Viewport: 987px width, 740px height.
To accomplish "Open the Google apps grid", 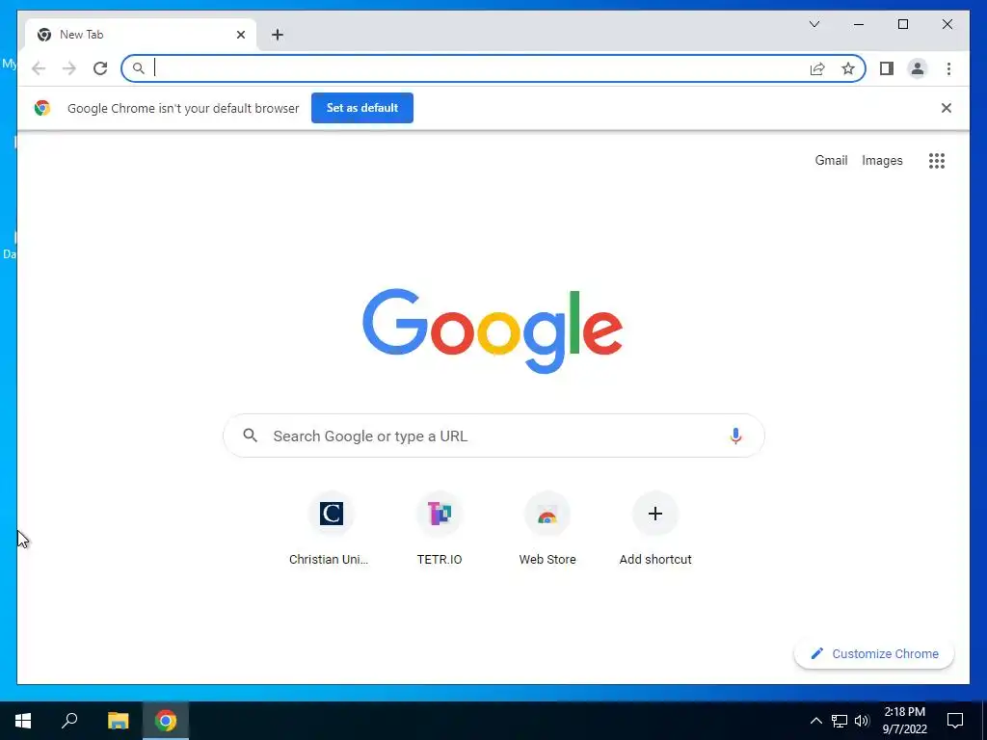I will (937, 161).
